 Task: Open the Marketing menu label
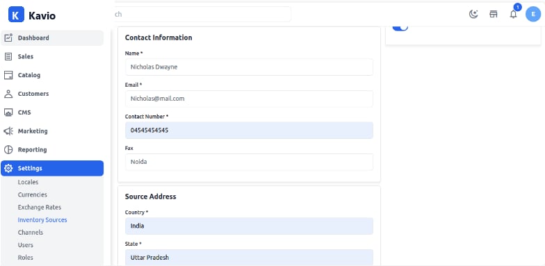click(33, 131)
